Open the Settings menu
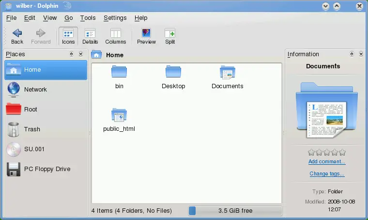Image resolution: width=368 pixels, height=220 pixels. coord(115,18)
